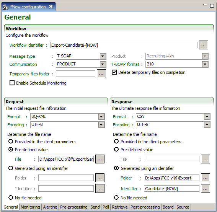Open the Communication dropdown

click(103, 64)
